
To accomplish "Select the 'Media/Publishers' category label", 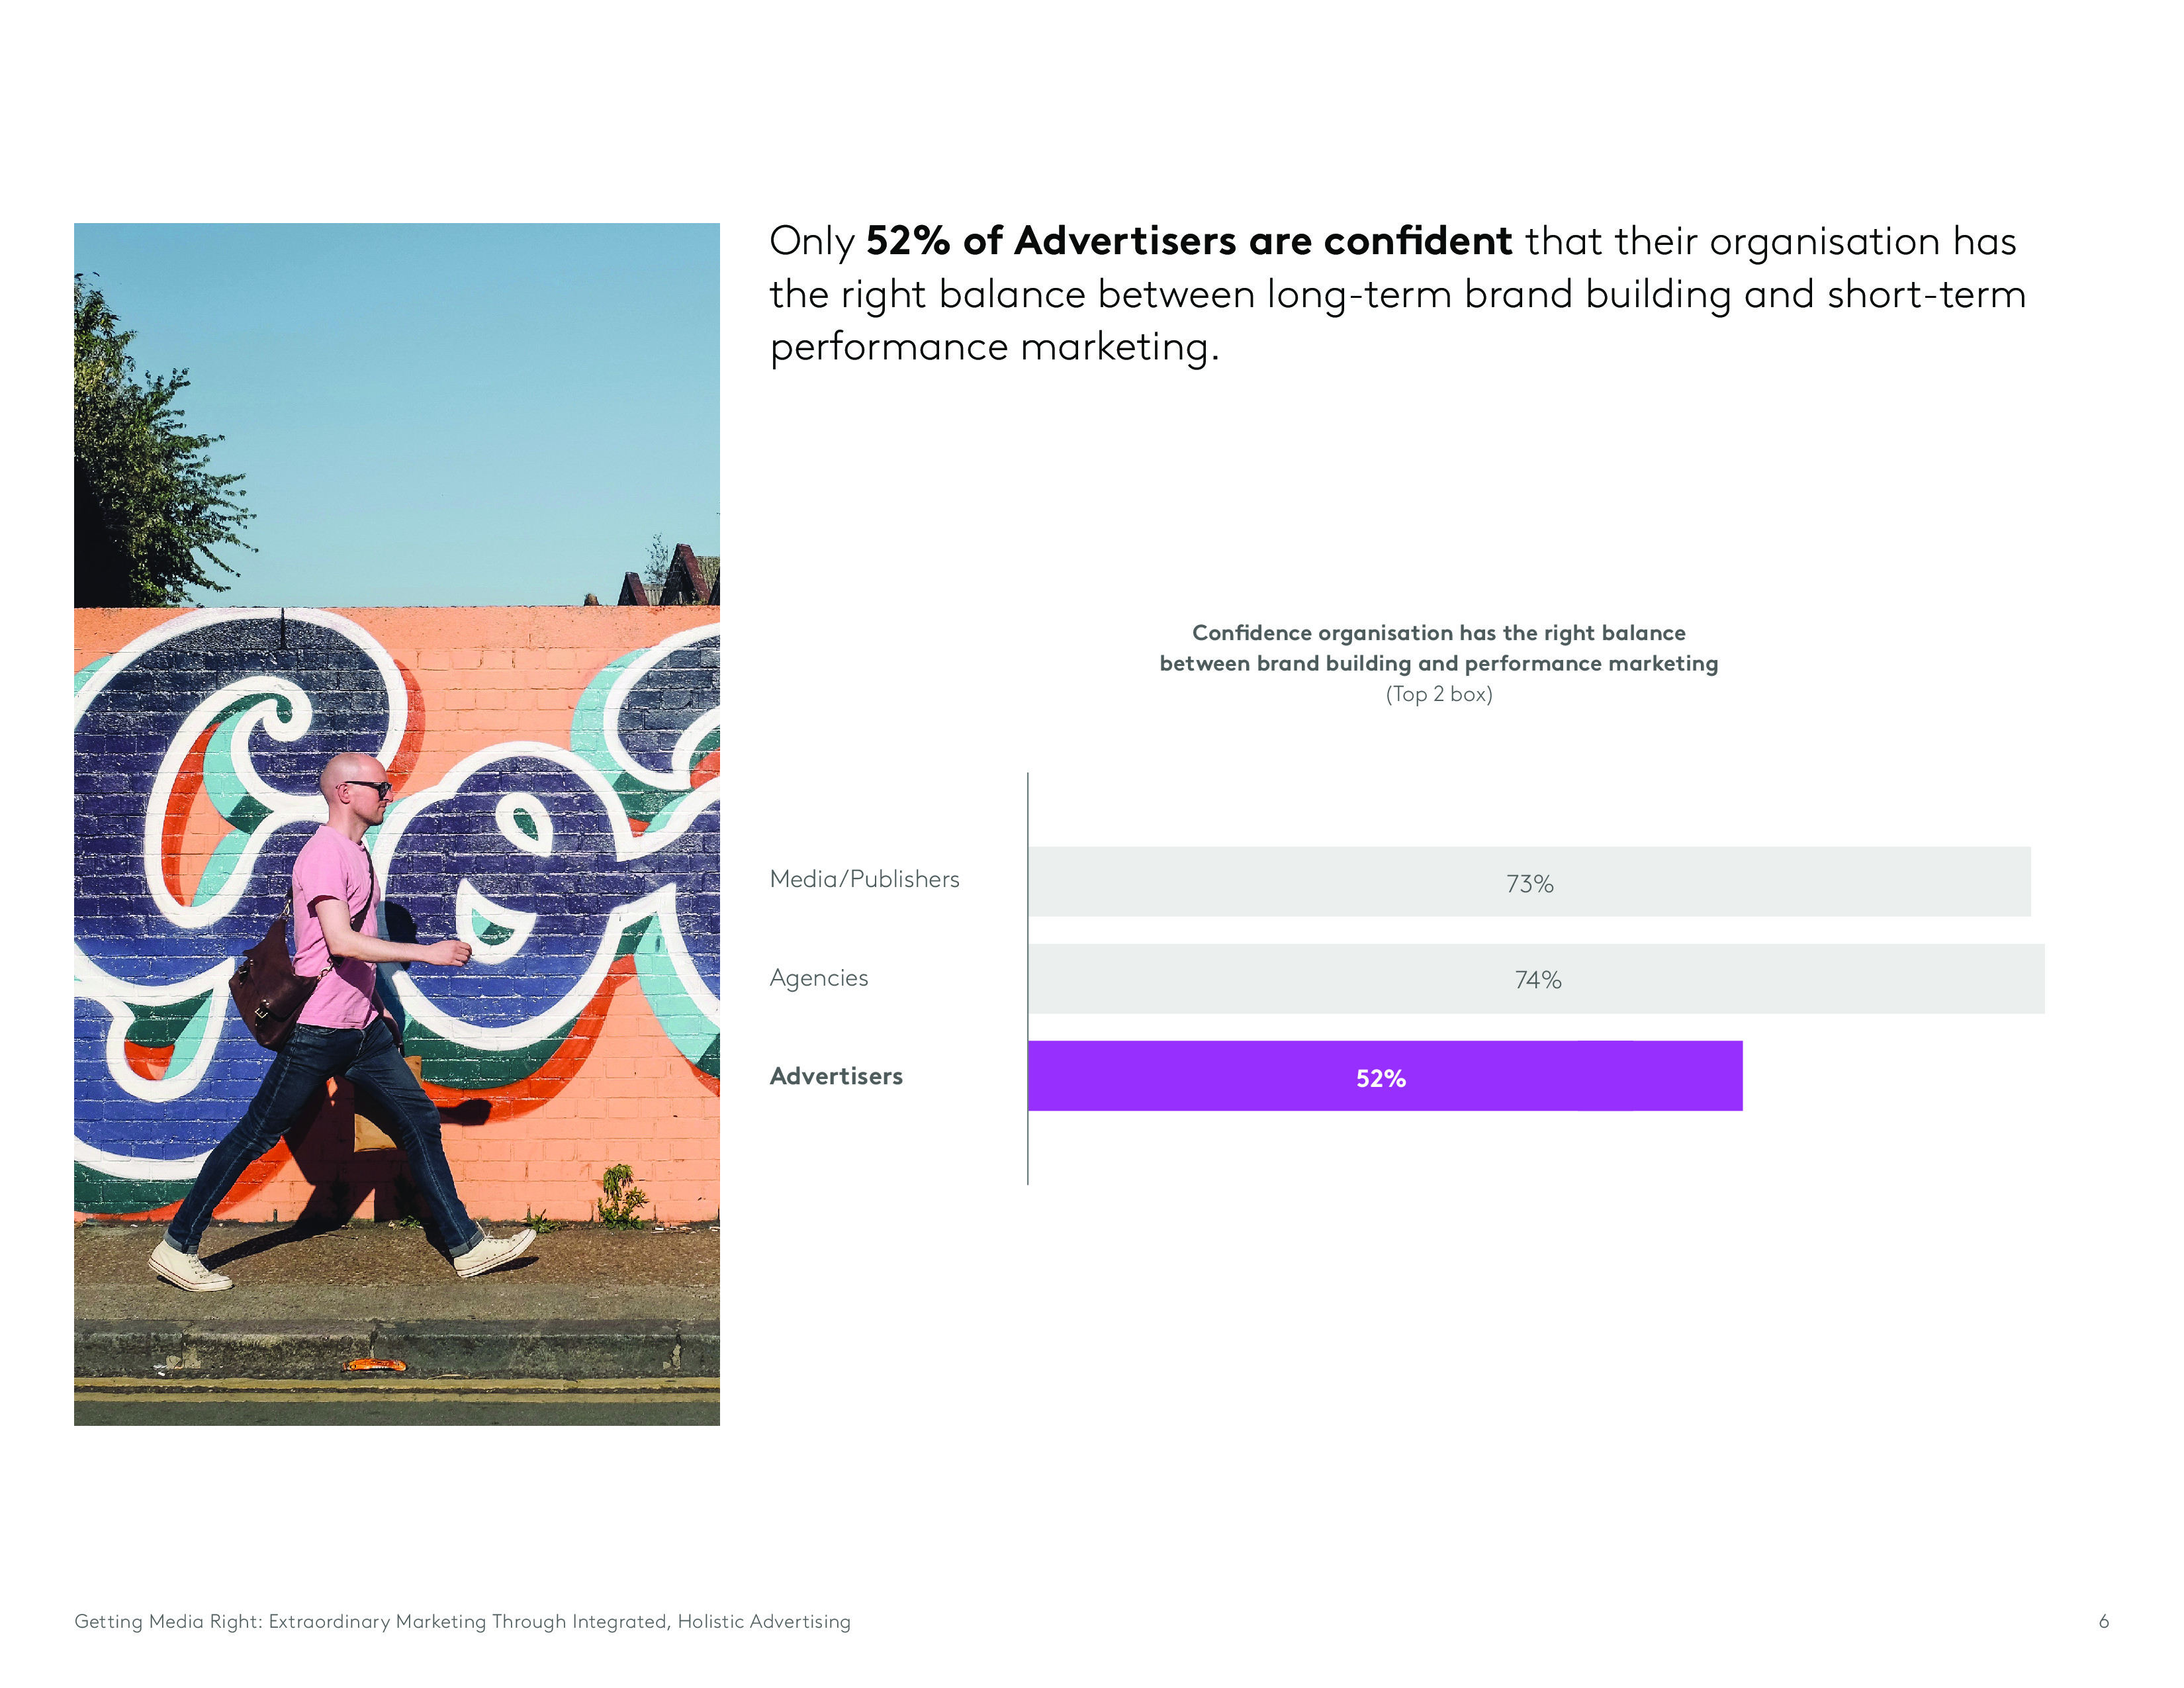I will click(x=864, y=879).
